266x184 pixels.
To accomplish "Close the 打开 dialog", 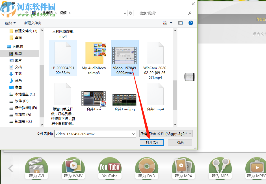I will pyautogui.click(x=193, y=4).
